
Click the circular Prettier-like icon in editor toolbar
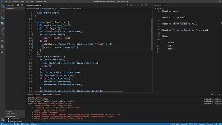142,5
